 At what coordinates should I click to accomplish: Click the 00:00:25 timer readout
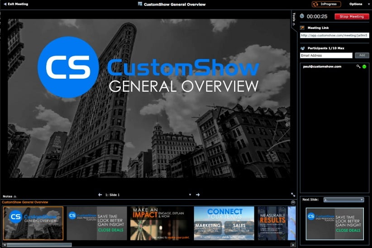[317, 16]
